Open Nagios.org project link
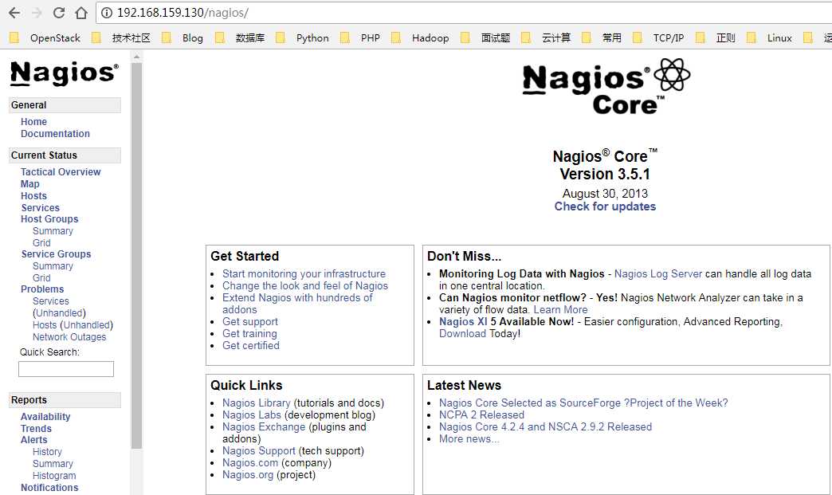Screen dimensions: 832x495 point(248,475)
